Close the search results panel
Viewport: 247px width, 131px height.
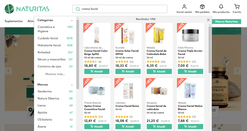pyautogui.click(x=208, y=20)
